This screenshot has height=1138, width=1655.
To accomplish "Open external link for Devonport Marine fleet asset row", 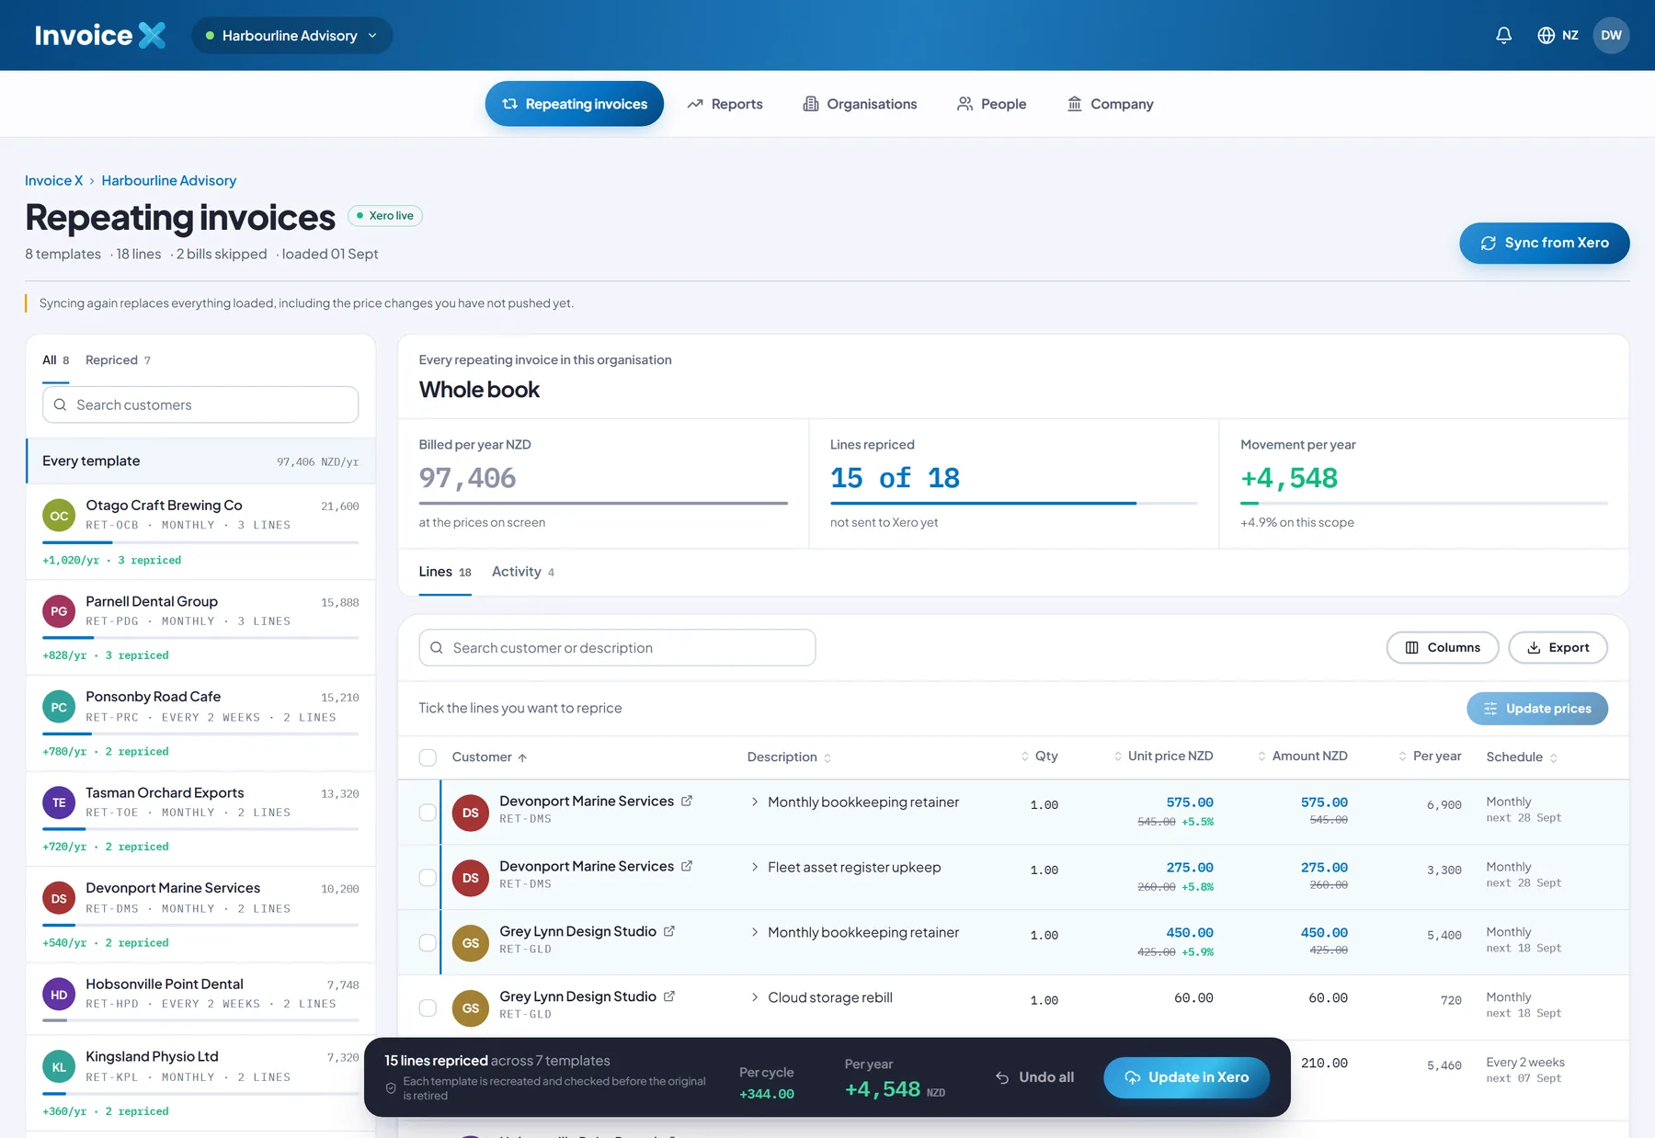I will coord(687,866).
